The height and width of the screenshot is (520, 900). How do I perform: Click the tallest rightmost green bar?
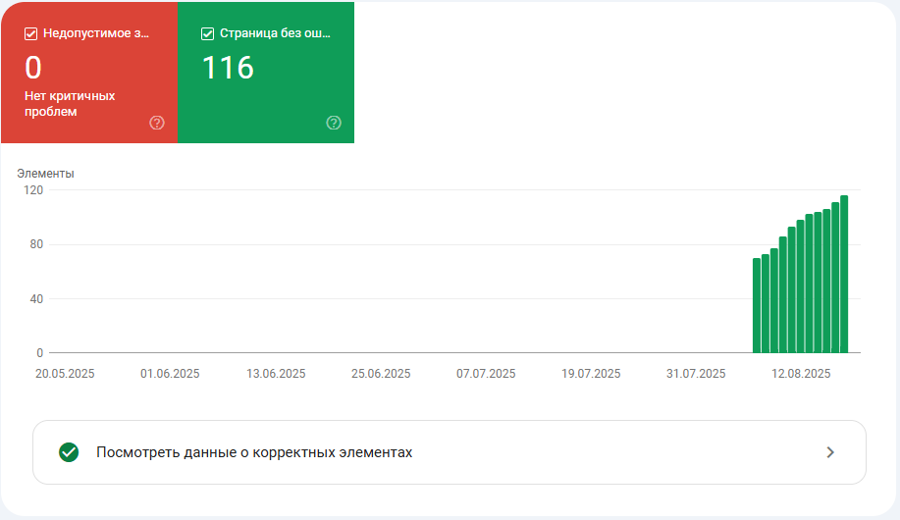(844, 274)
